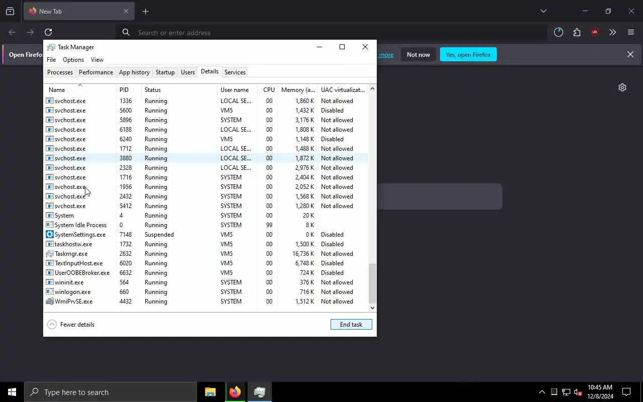
Task: Select the taskhostw.exe row
Action: coord(206,244)
